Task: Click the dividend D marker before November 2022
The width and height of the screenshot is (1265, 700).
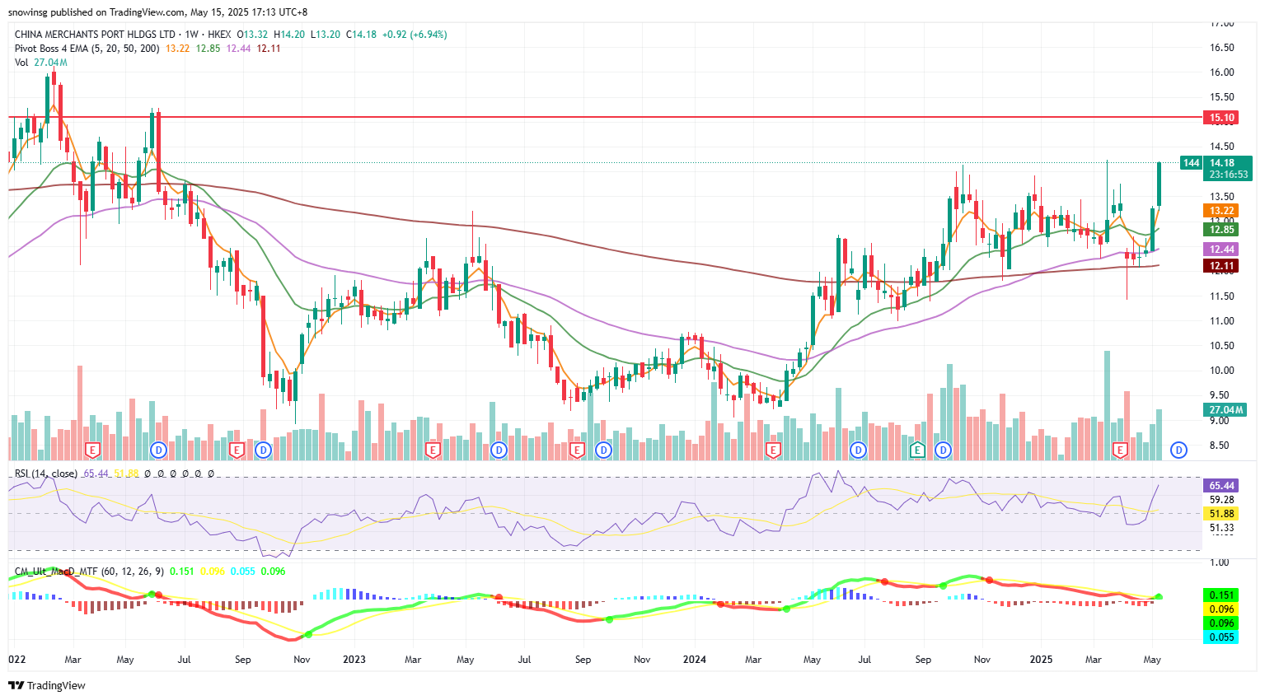Action: pos(263,450)
